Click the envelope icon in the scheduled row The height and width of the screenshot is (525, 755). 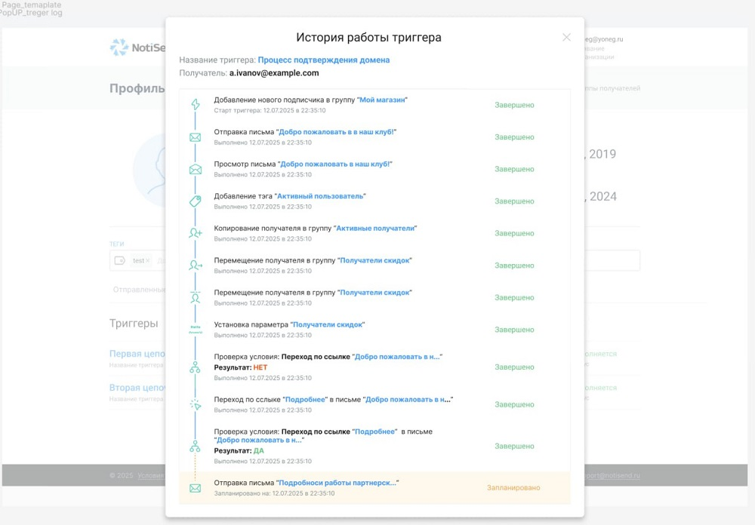click(x=195, y=489)
